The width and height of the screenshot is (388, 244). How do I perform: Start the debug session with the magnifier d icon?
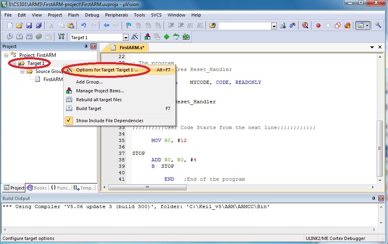[x=305, y=25]
